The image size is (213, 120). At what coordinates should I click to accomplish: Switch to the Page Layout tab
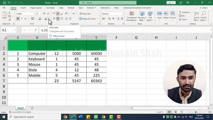[36, 8]
